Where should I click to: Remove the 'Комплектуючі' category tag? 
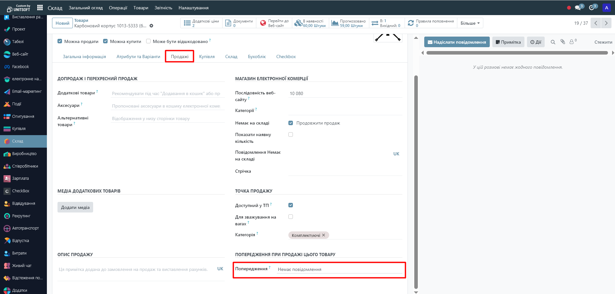324,235
